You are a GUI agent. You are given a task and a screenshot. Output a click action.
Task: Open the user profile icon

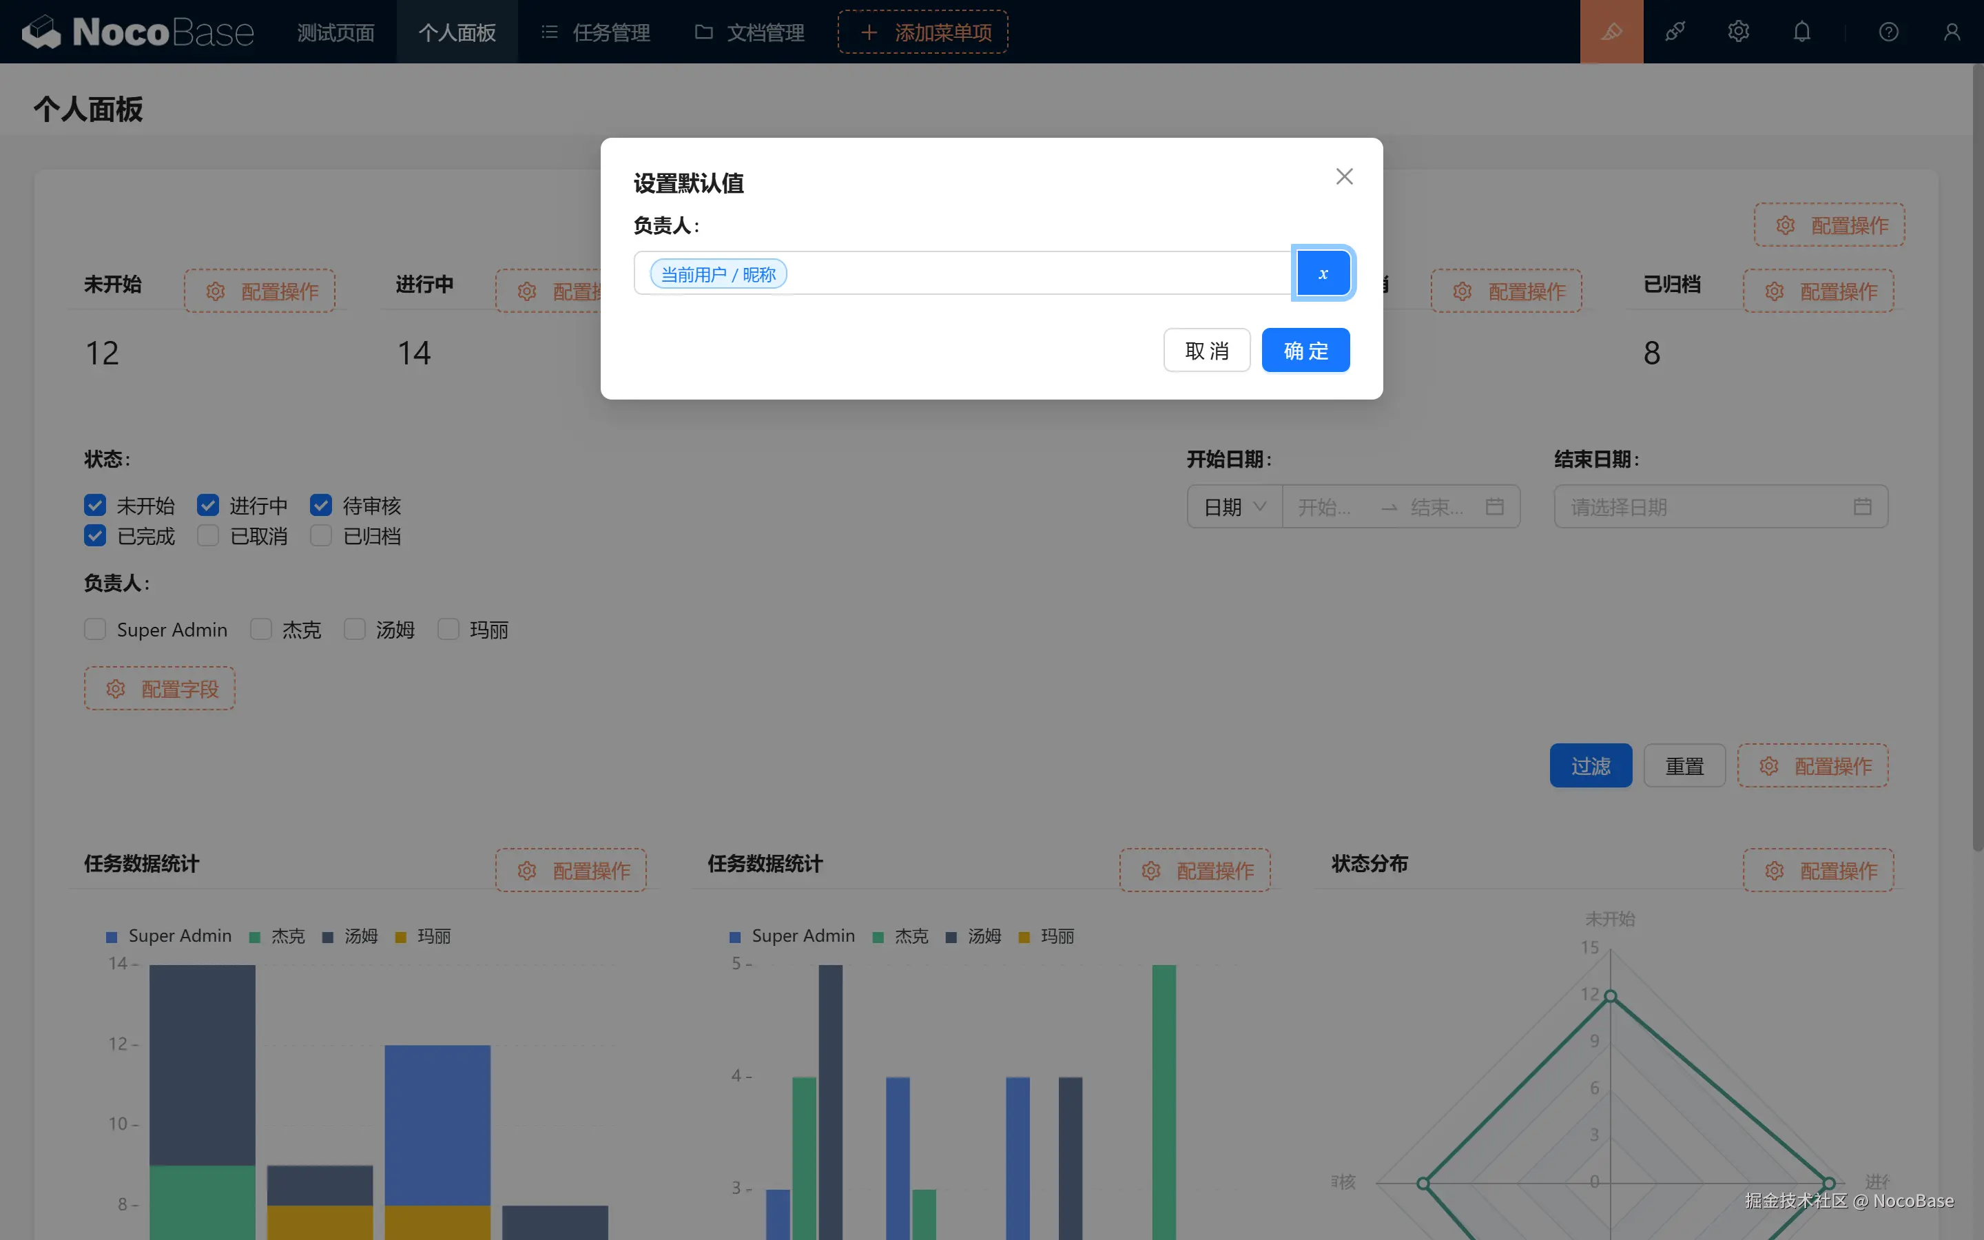pyautogui.click(x=1951, y=32)
